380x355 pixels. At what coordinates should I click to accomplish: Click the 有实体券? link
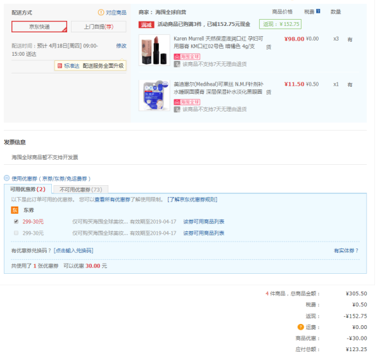click(x=346, y=250)
